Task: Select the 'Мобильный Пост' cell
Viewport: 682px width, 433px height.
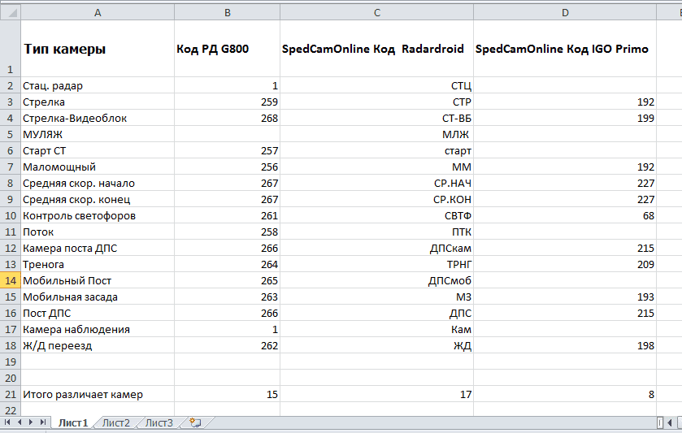Action: pos(98,280)
